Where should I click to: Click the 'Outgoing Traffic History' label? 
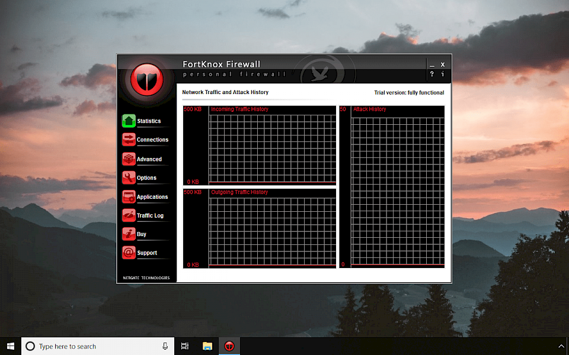239,192
